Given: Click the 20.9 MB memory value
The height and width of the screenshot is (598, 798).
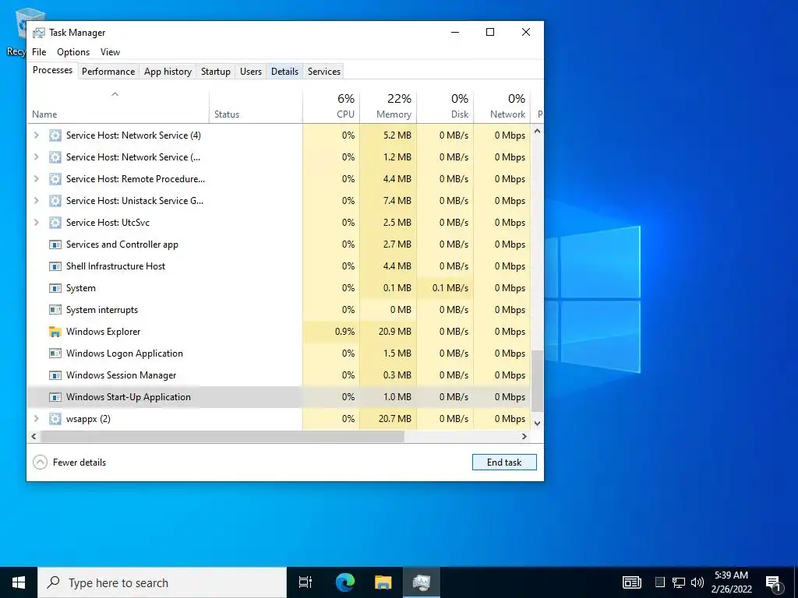Looking at the screenshot, I should 395,332.
